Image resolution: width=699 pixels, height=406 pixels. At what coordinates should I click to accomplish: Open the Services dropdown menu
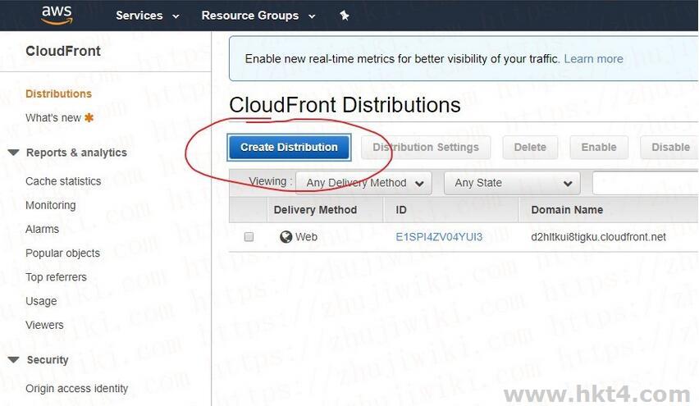(148, 16)
